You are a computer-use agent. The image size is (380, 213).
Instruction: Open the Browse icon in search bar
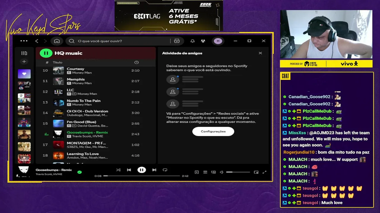point(177,41)
